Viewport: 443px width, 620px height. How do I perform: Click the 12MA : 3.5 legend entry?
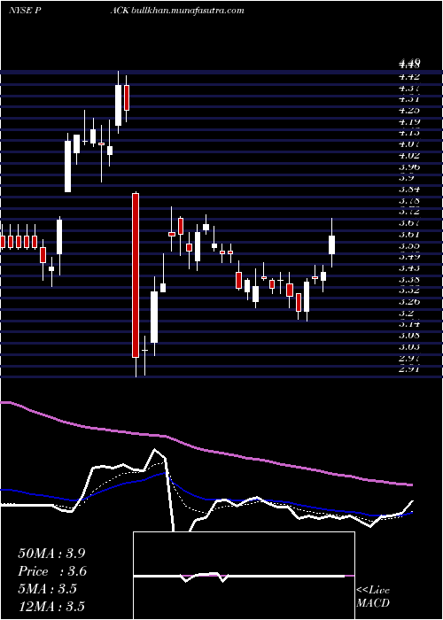(51, 607)
